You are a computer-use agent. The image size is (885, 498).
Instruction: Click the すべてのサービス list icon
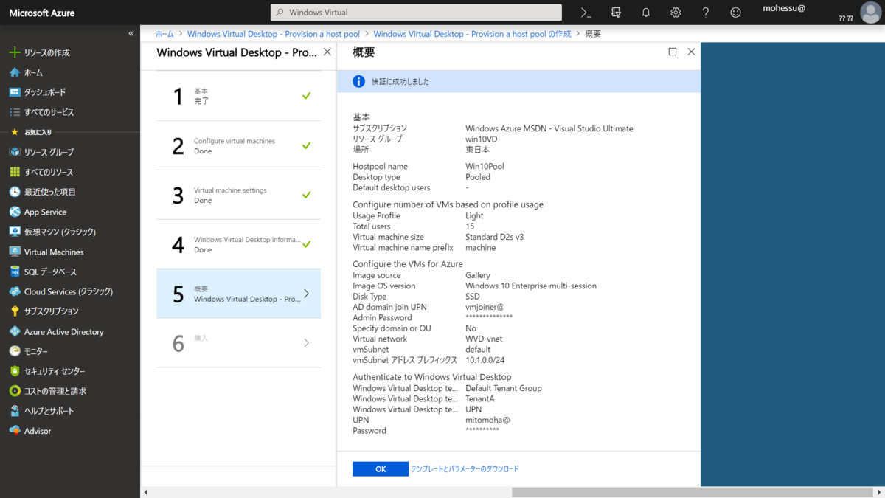14,112
